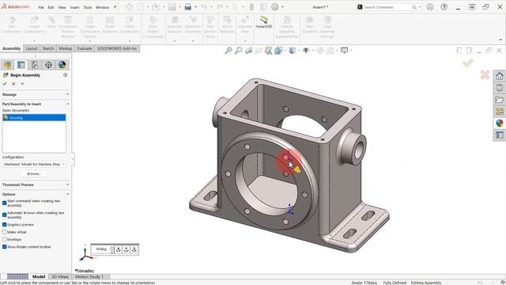
Task: Open the Print dropdown arrow
Action: (195, 7)
